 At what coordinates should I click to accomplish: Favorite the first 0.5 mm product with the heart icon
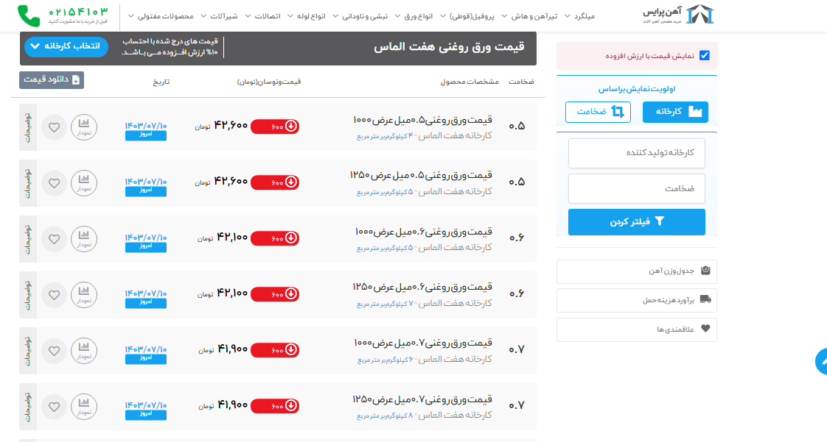click(x=54, y=127)
